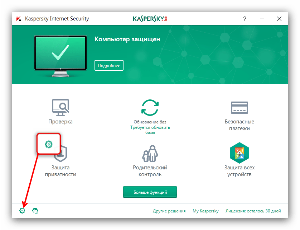Open Лицензия: осталось 30 дней link
300x230 pixels.
[253, 211]
